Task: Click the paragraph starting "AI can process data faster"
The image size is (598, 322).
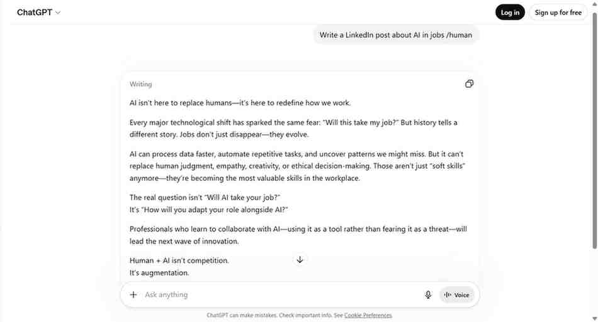Action: coord(297,166)
